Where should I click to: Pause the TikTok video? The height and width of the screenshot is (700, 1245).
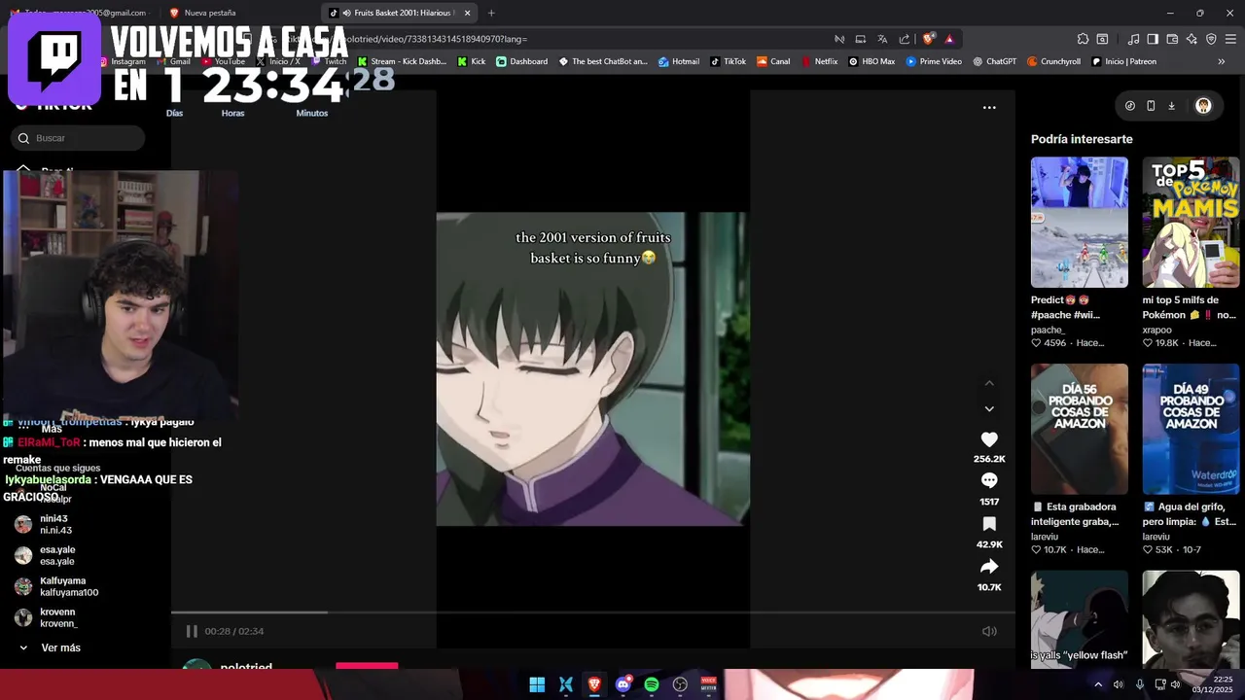point(192,631)
